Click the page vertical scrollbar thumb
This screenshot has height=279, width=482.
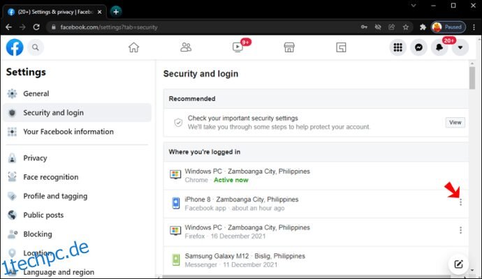[472, 78]
